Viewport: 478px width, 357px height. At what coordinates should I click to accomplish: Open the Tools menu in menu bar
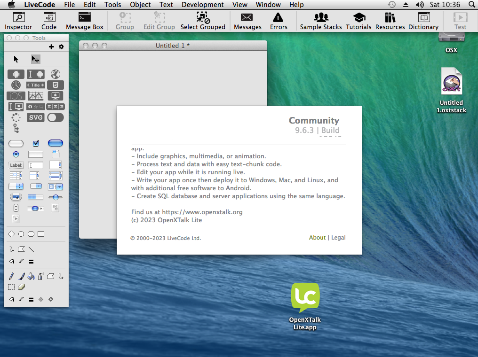point(112,5)
